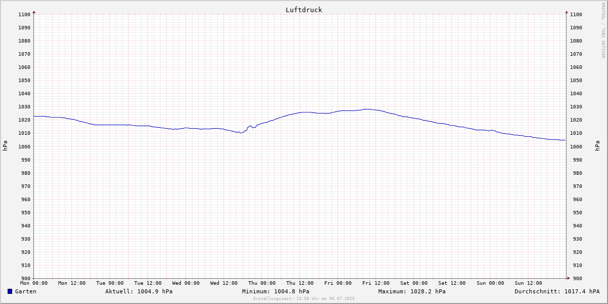Click the Wed 12:00 time axis label
Screen dimensions: 608x304
[x=224, y=283]
